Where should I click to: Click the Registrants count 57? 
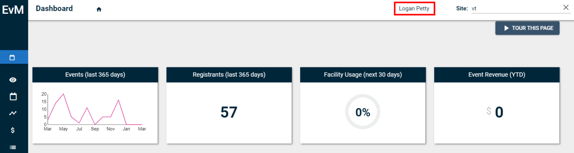[229, 112]
